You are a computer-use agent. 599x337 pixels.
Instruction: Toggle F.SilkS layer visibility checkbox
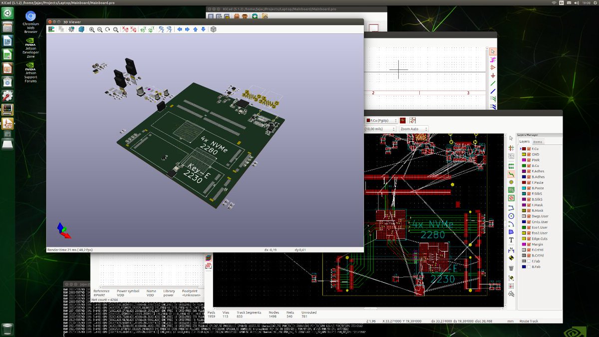point(529,193)
